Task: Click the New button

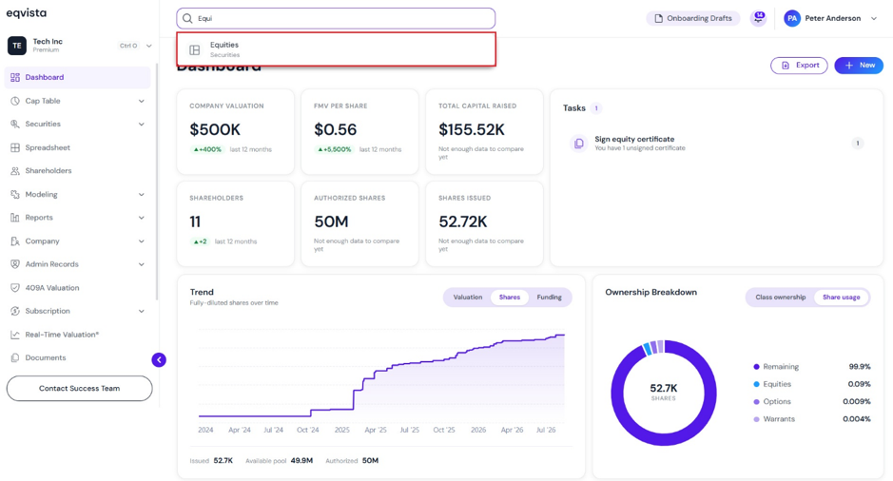Action: [859, 66]
